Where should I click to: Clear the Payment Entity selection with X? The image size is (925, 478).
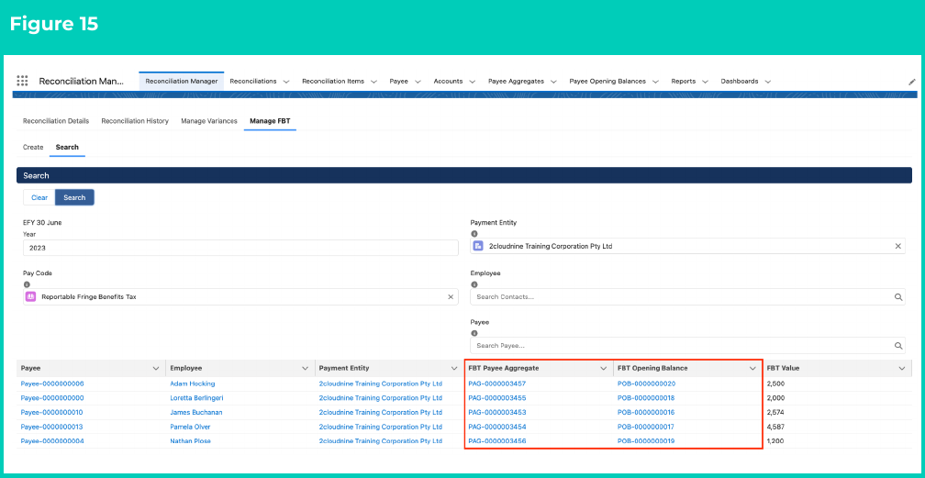pyautogui.click(x=897, y=246)
